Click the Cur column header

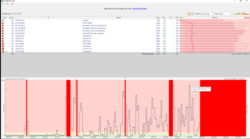170,18
